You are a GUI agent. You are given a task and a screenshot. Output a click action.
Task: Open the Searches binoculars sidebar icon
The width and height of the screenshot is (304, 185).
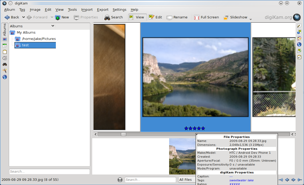click(5, 64)
